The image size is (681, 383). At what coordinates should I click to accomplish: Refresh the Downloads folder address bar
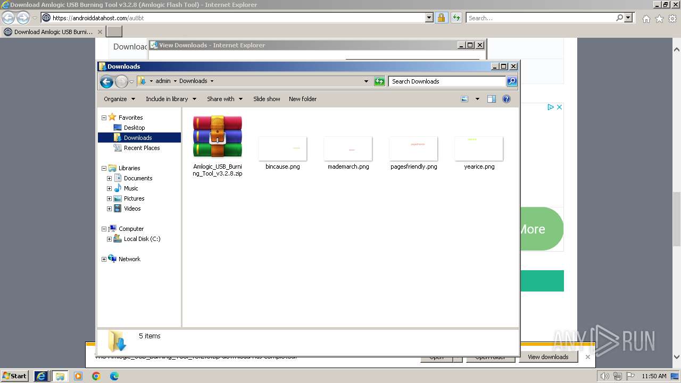pyautogui.click(x=379, y=81)
